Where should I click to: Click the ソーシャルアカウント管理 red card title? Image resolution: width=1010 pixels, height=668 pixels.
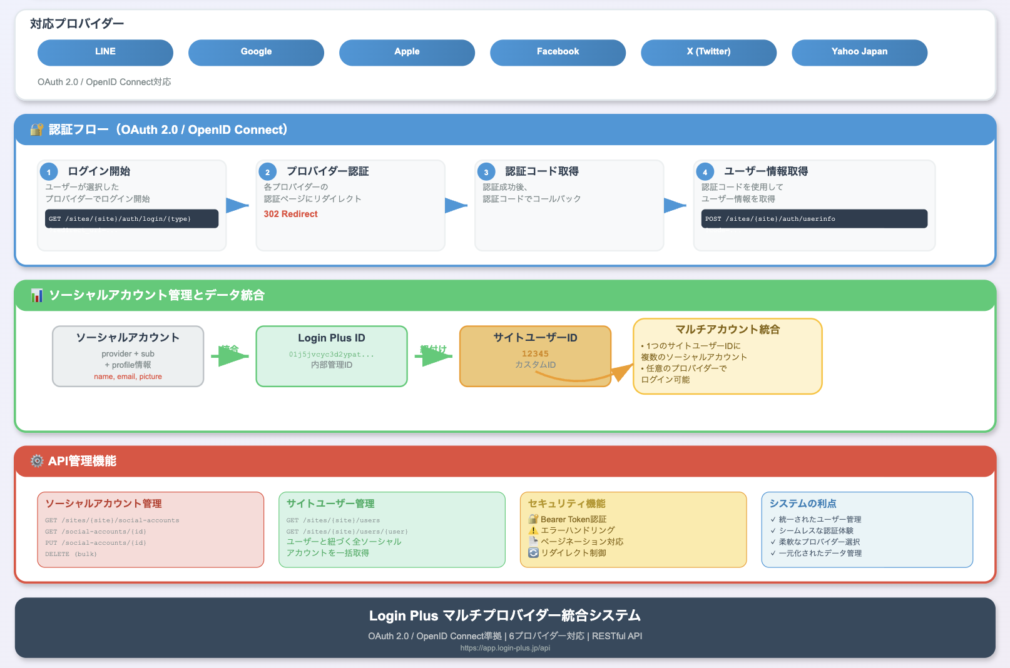[x=103, y=504]
